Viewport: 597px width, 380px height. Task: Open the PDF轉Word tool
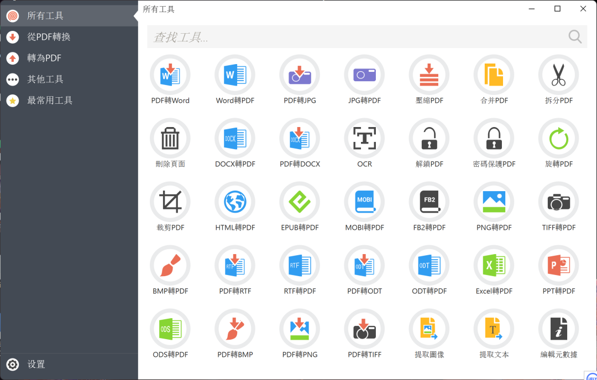click(x=170, y=75)
